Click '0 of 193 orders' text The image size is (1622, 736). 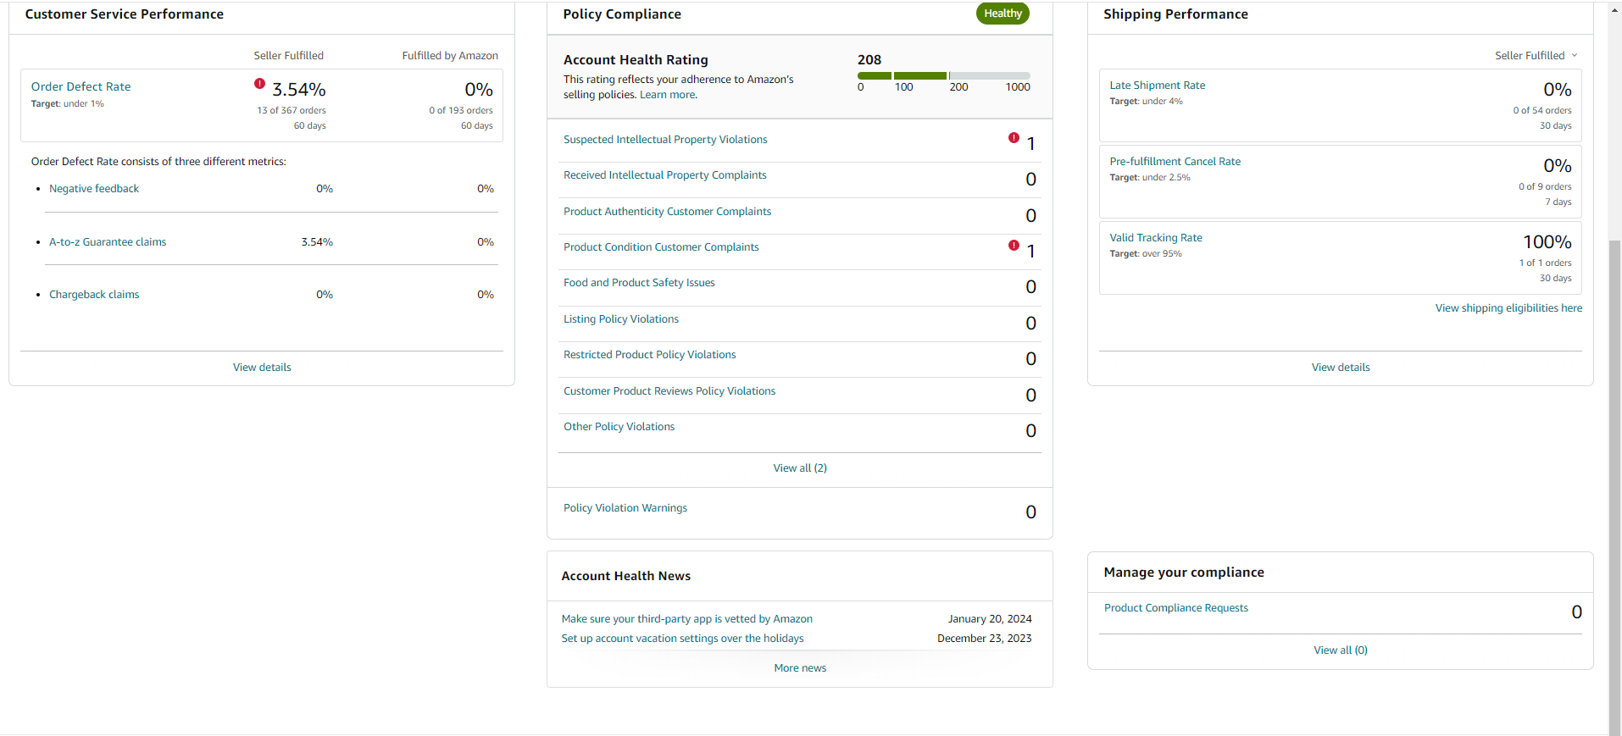click(x=461, y=111)
